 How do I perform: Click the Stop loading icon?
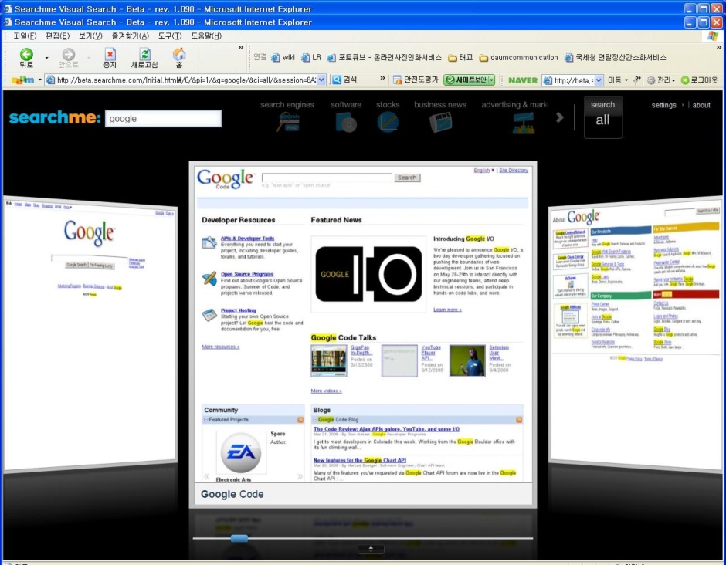coord(110,55)
